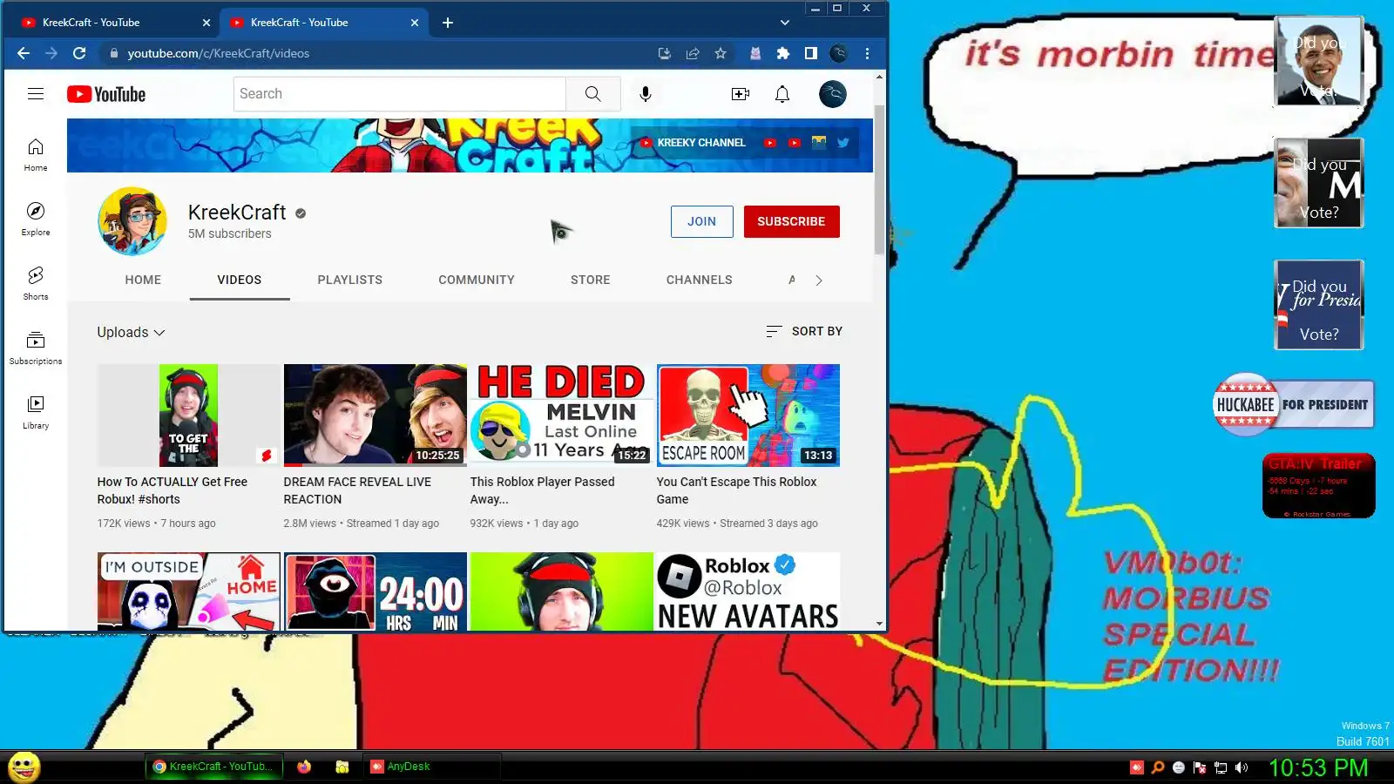Open Firefox from the taskbar

click(x=304, y=767)
